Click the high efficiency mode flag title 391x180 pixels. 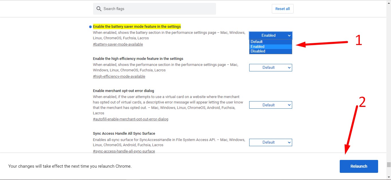(x=138, y=59)
